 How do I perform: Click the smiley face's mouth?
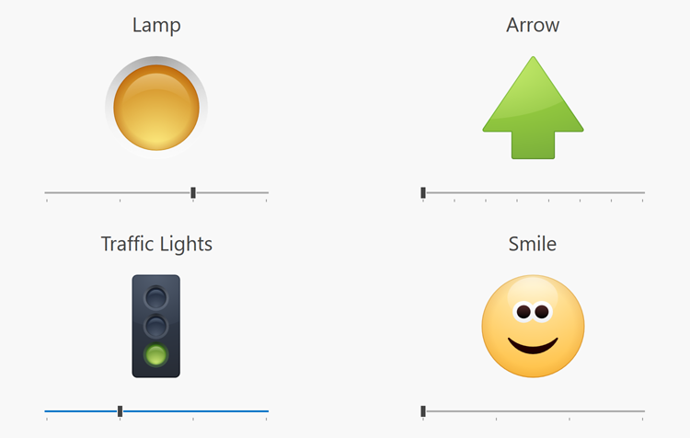tap(534, 347)
